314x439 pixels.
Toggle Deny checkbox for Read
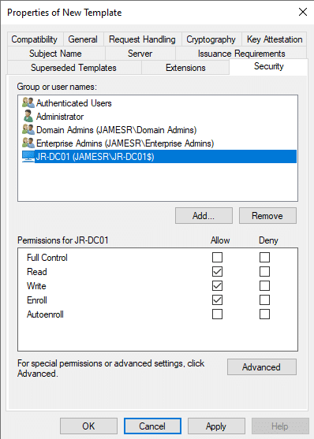click(x=264, y=272)
